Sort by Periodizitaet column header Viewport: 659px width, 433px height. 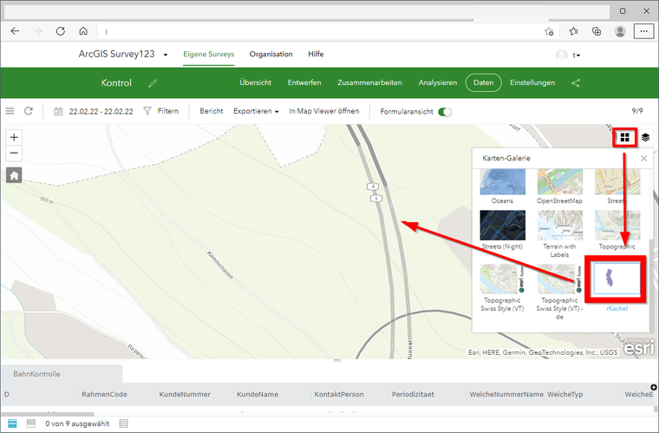point(413,394)
